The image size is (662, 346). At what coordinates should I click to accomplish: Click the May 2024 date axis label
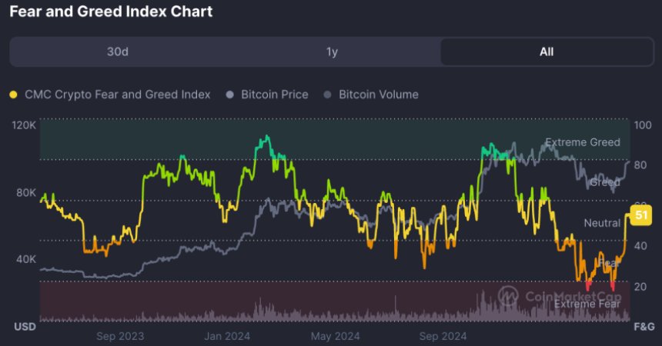(x=335, y=336)
